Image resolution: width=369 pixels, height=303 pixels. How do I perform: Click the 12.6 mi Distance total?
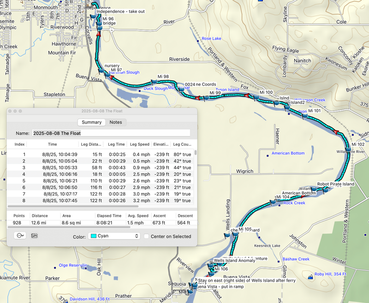click(x=39, y=223)
